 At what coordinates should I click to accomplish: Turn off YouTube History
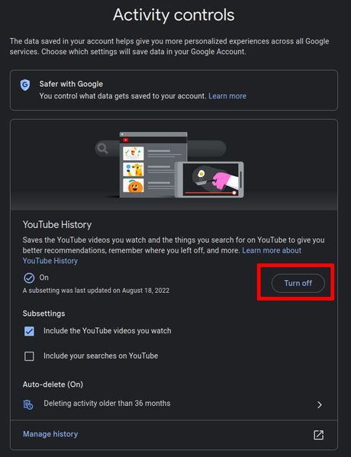click(298, 283)
